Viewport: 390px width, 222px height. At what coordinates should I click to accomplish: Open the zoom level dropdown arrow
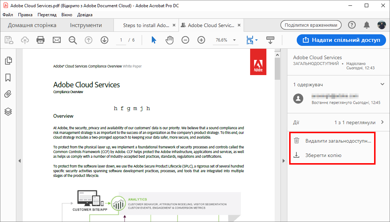tap(234, 40)
